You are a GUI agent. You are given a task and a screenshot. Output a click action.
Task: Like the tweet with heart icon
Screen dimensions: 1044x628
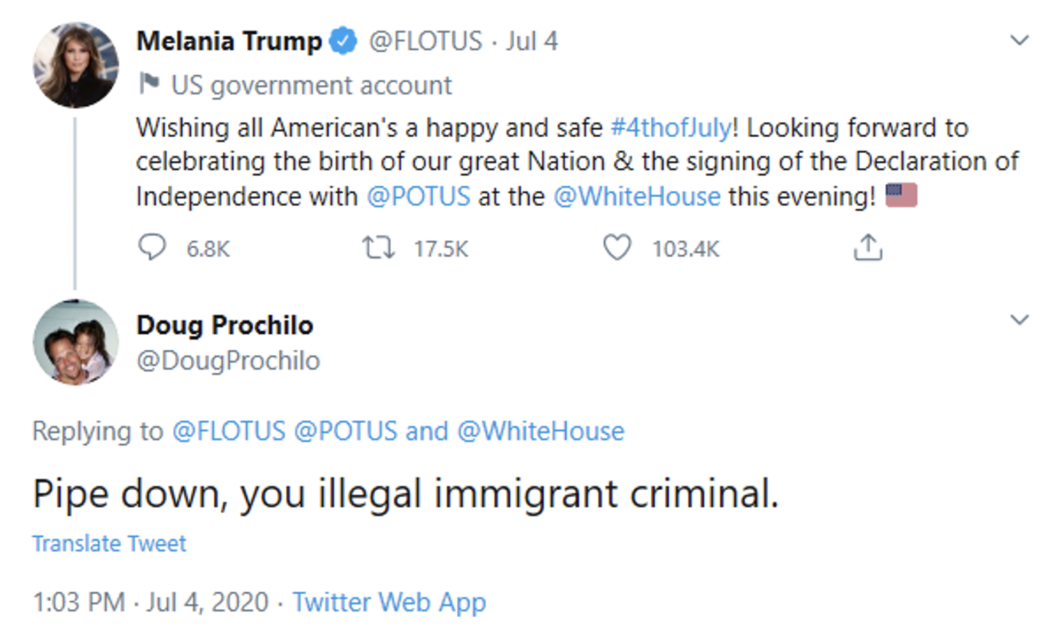tap(617, 248)
